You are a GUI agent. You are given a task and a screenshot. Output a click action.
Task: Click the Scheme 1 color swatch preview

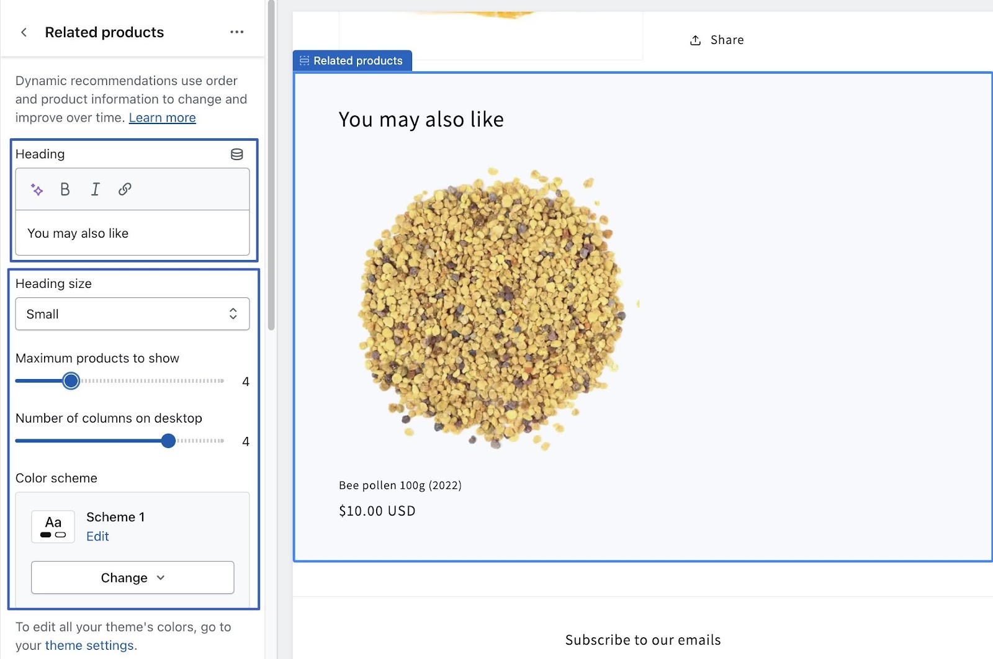(53, 527)
